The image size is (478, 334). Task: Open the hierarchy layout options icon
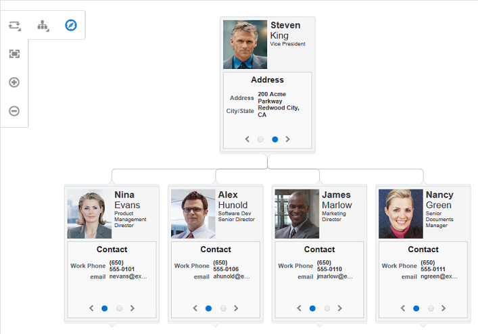[x=43, y=26]
